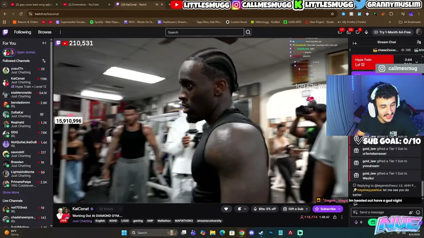Open the Twitch home logo
This screenshot has height=238, width=424.
(5, 32)
